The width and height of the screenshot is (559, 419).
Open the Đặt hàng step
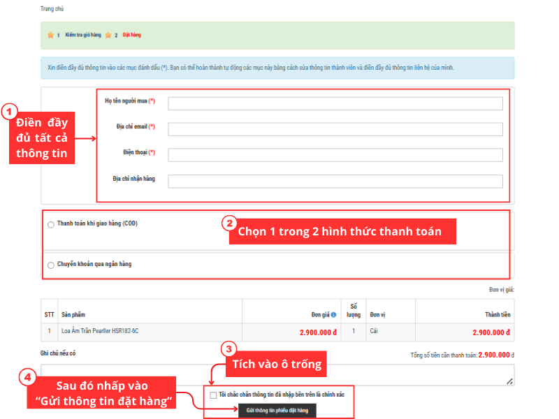click(132, 35)
